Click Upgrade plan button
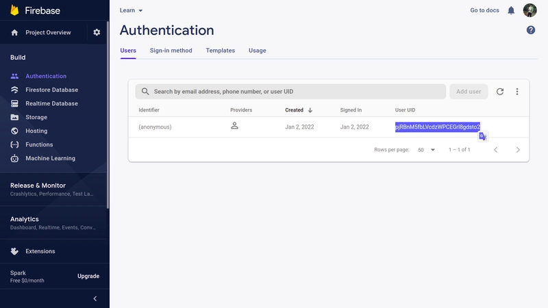 pos(88,276)
